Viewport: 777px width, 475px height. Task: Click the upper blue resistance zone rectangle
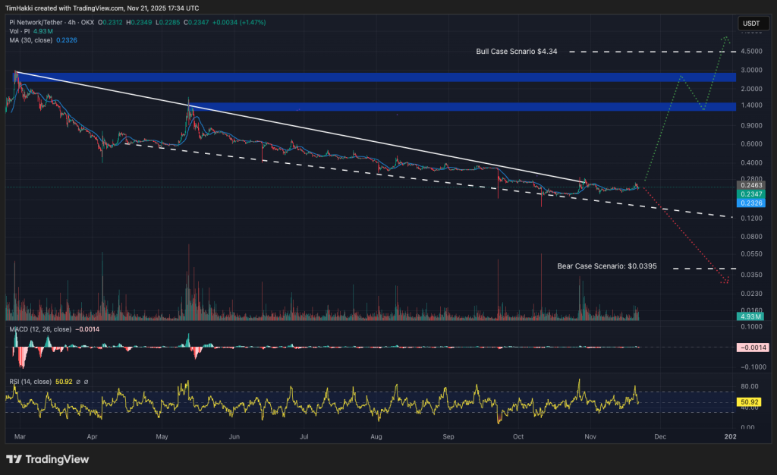372,77
